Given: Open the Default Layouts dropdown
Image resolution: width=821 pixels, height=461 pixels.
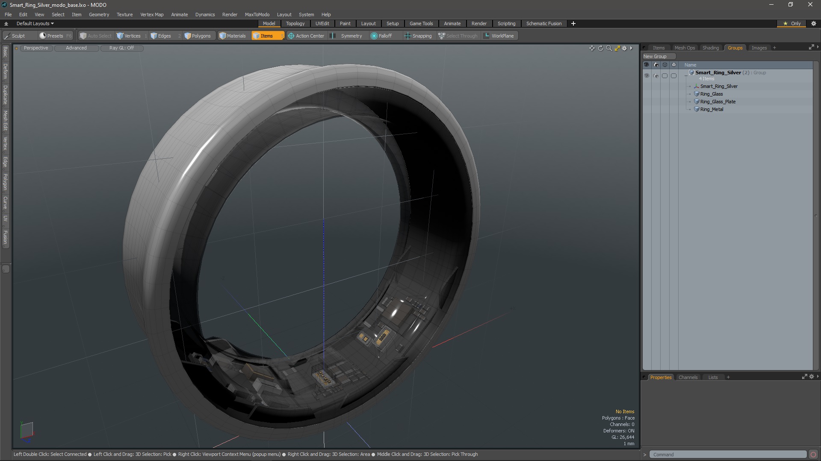Looking at the screenshot, I should [35, 23].
